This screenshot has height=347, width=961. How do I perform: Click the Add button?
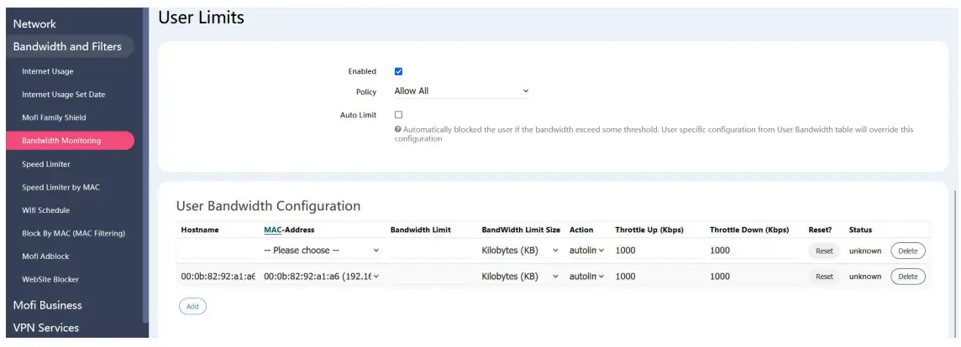coord(192,306)
